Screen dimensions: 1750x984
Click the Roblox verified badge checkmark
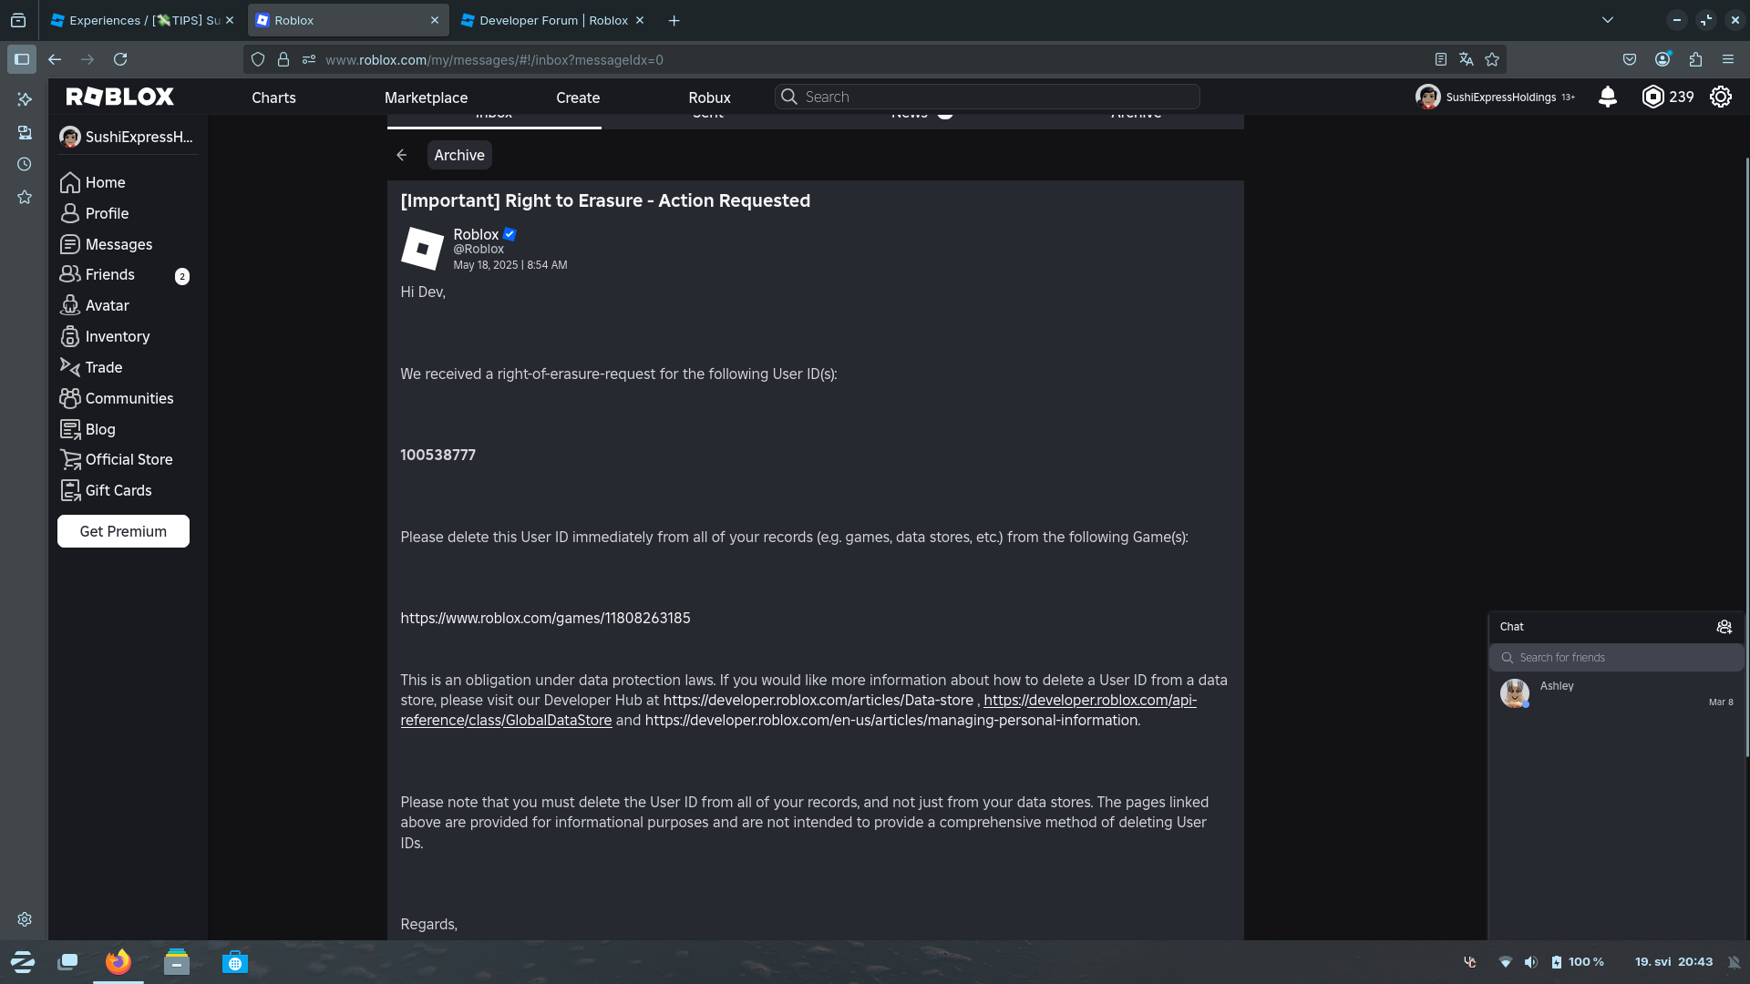pos(510,234)
